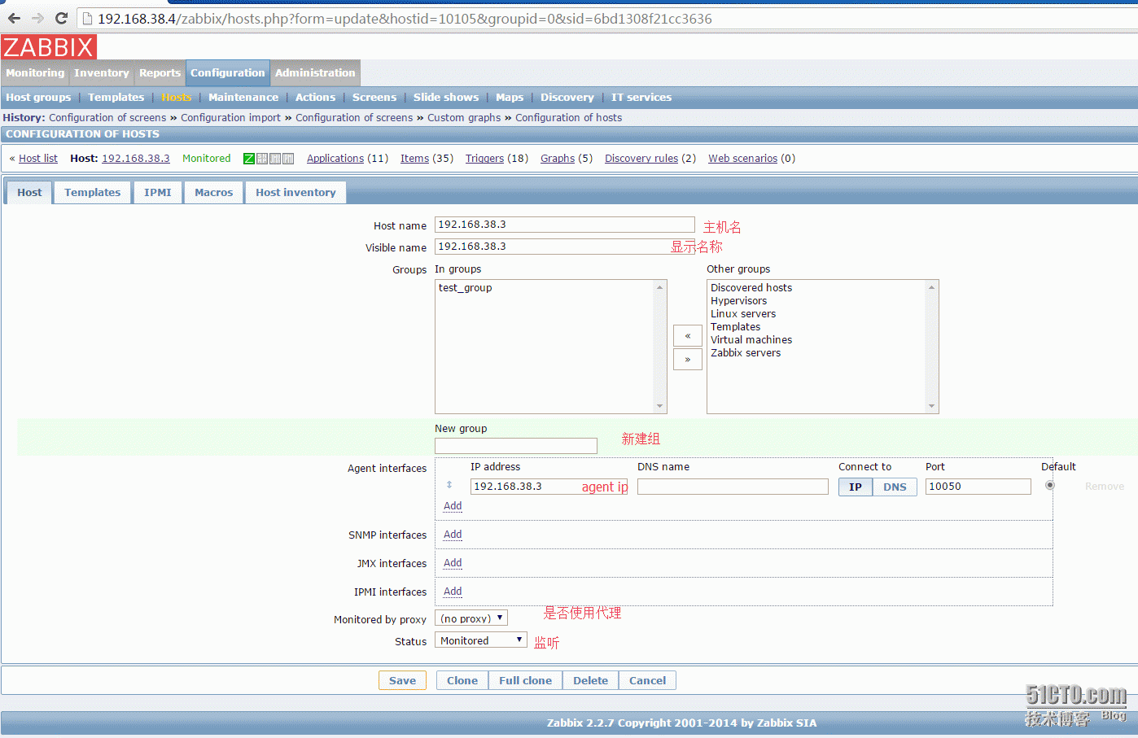The image size is (1138, 738).
Task: Click the Host name input field
Action: [565, 225]
